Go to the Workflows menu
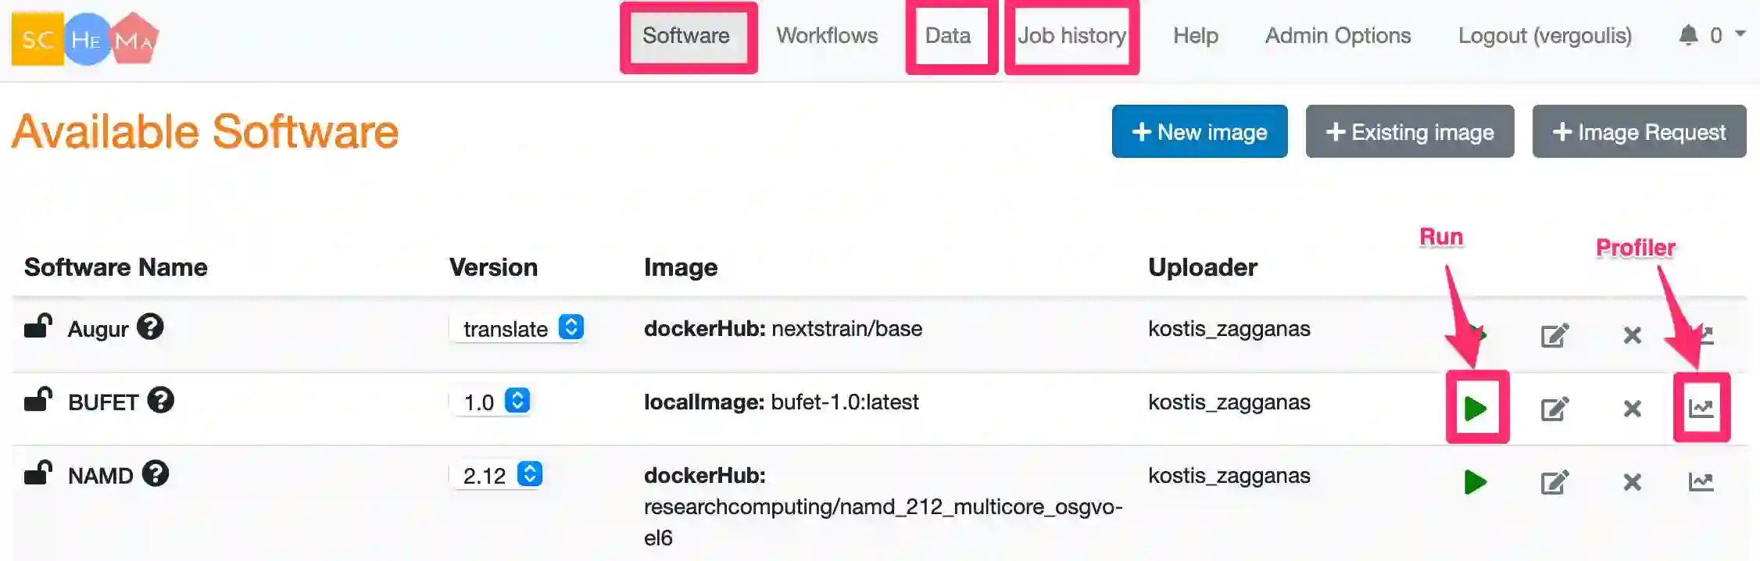1760x561 pixels. click(827, 35)
